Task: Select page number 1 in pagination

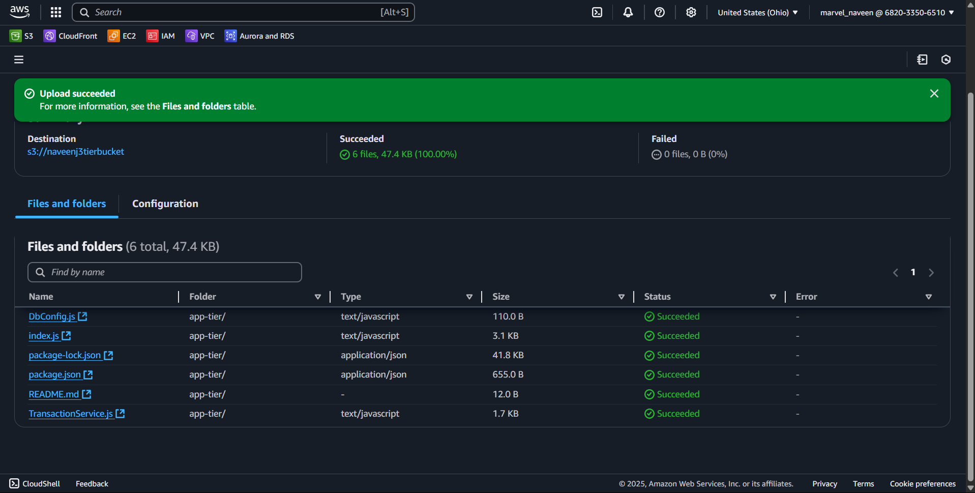Action: pyautogui.click(x=913, y=273)
